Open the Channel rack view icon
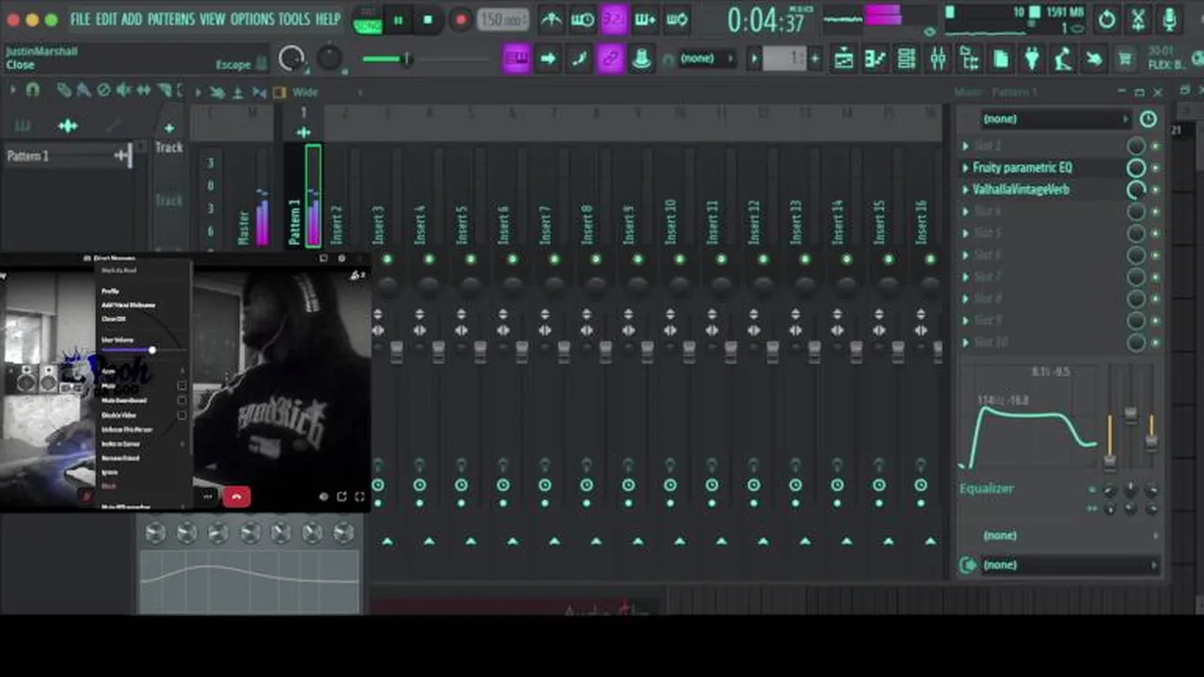Image resolution: width=1204 pixels, height=677 pixels. [x=907, y=59]
